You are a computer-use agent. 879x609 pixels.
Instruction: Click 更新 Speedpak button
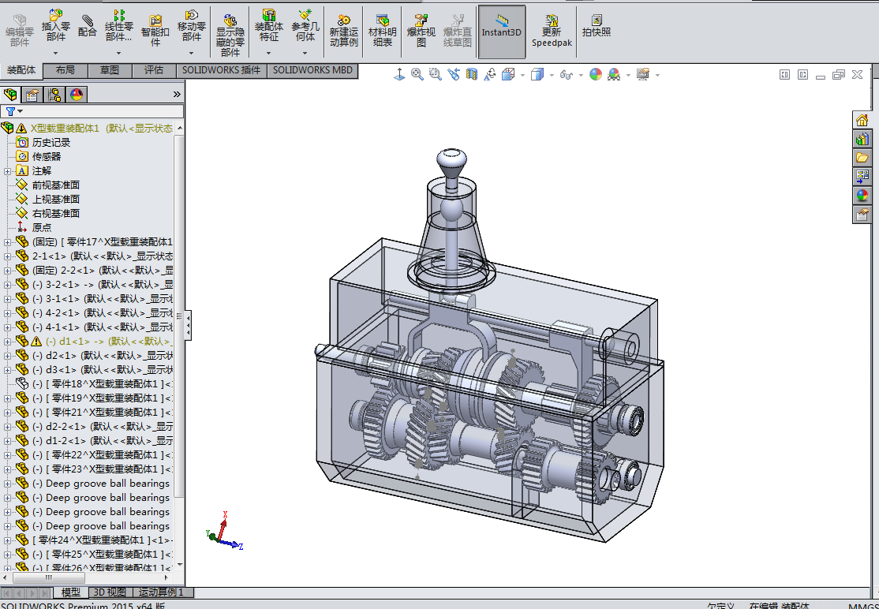tap(552, 32)
